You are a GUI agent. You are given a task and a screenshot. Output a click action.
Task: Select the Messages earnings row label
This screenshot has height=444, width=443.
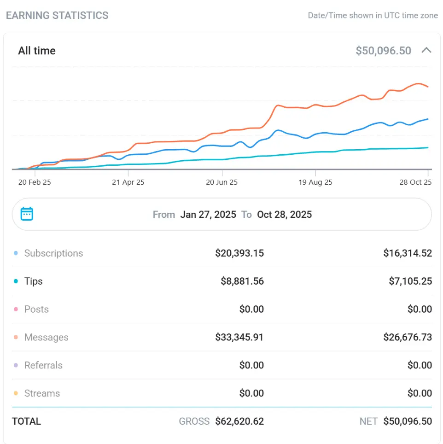click(46, 338)
